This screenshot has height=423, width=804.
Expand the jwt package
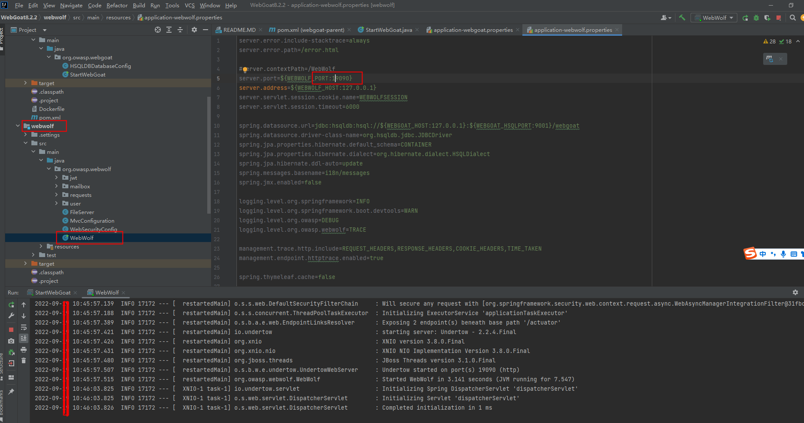[x=56, y=178]
